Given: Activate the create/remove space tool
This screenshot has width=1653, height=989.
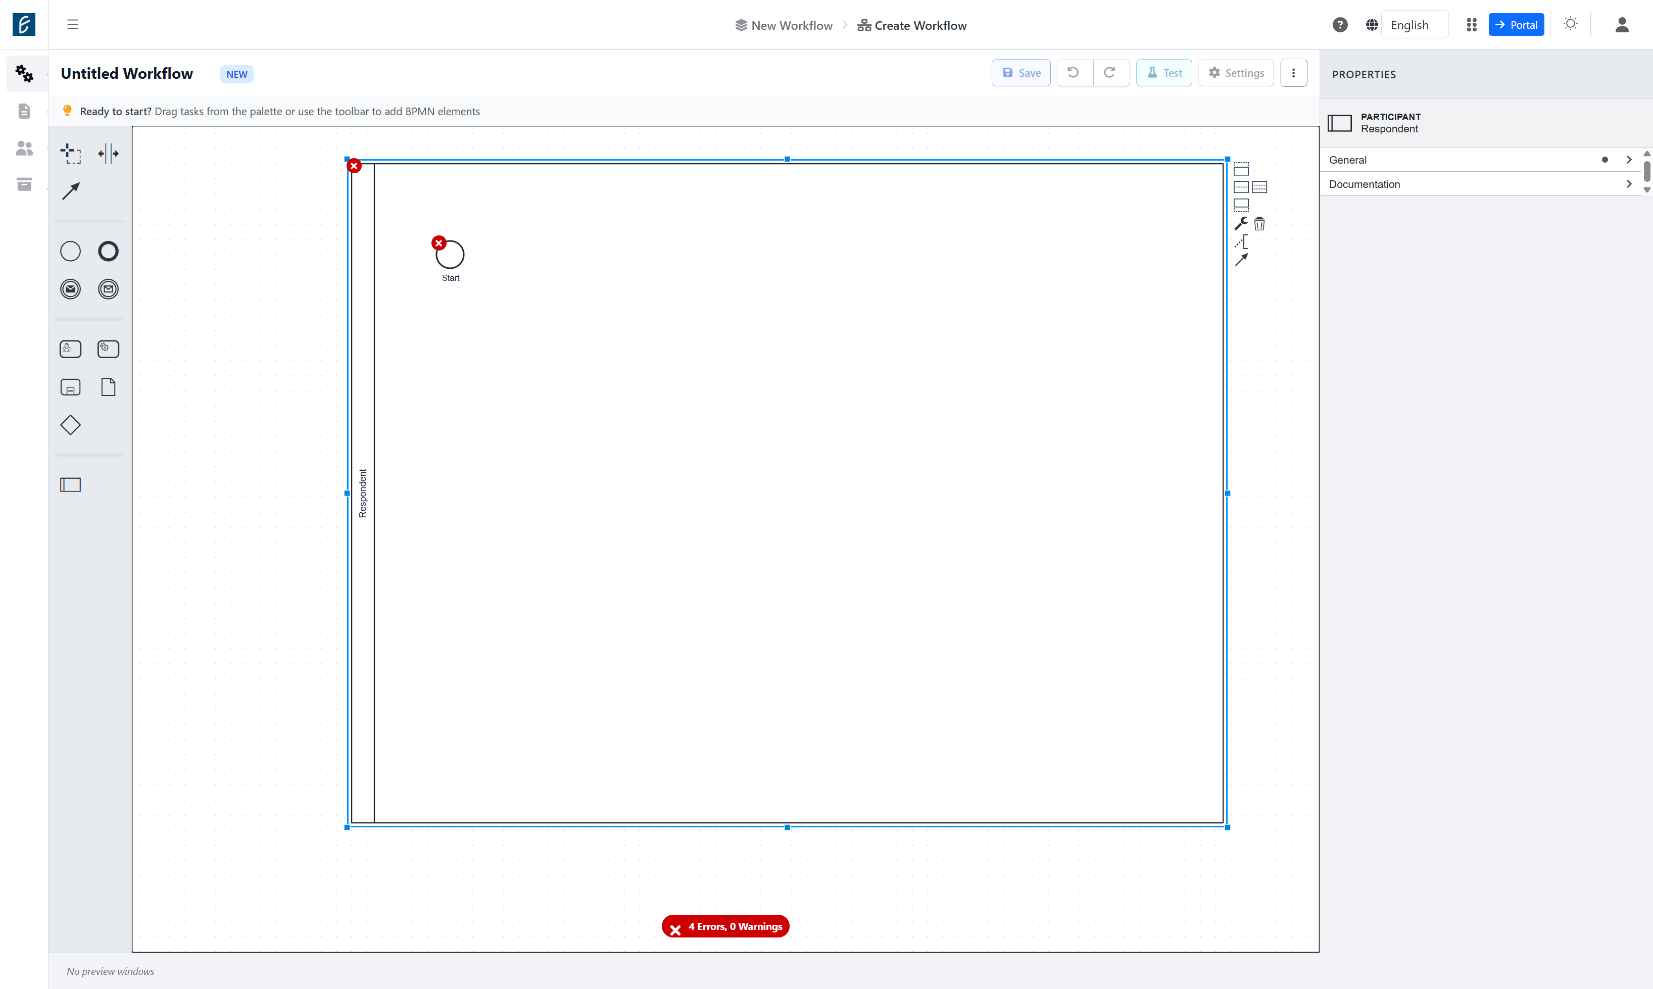Looking at the screenshot, I should pyautogui.click(x=108, y=153).
